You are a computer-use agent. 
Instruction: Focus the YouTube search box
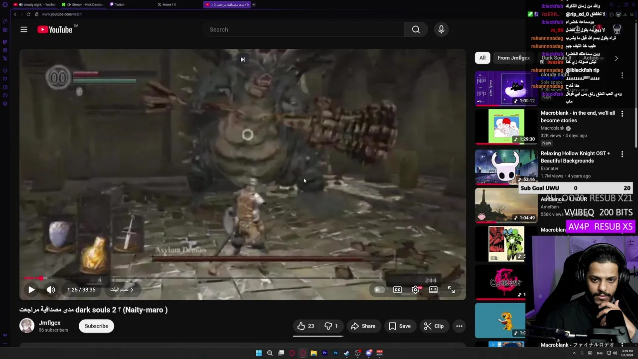304,29
